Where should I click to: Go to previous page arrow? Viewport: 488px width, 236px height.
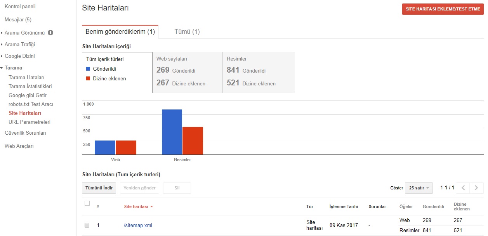pos(463,188)
